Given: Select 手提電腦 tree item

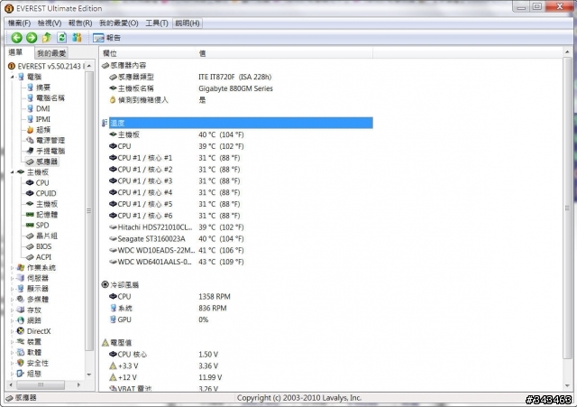Looking at the screenshot, I should [x=50, y=151].
